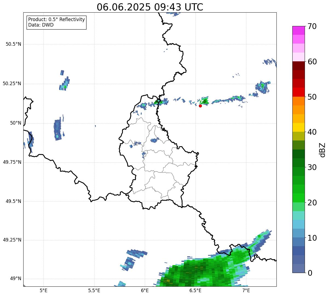Image resolution: width=329 pixels, height=296 pixels.
Task: Click the colorbar tick label 20
Action: click(312, 203)
